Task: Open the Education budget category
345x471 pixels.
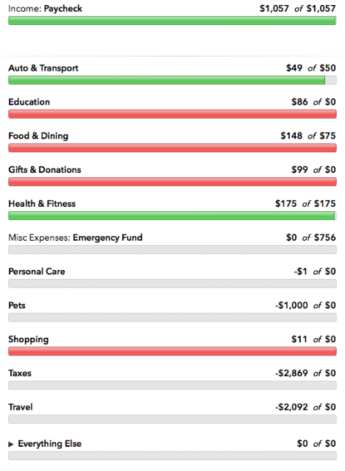Action: [x=29, y=102]
